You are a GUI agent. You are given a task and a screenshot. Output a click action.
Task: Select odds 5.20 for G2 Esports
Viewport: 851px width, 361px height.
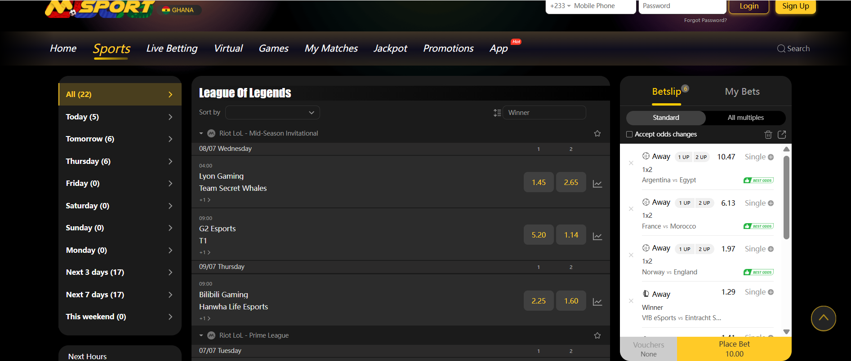pyautogui.click(x=539, y=235)
